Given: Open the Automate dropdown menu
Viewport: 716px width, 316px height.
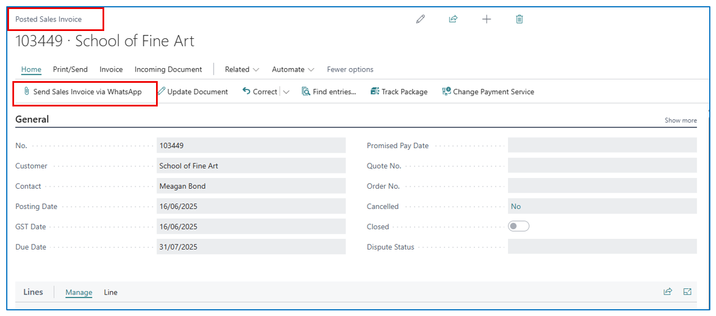Looking at the screenshot, I should [x=293, y=69].
